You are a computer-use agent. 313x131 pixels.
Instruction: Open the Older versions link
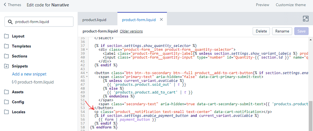[131, 31]
